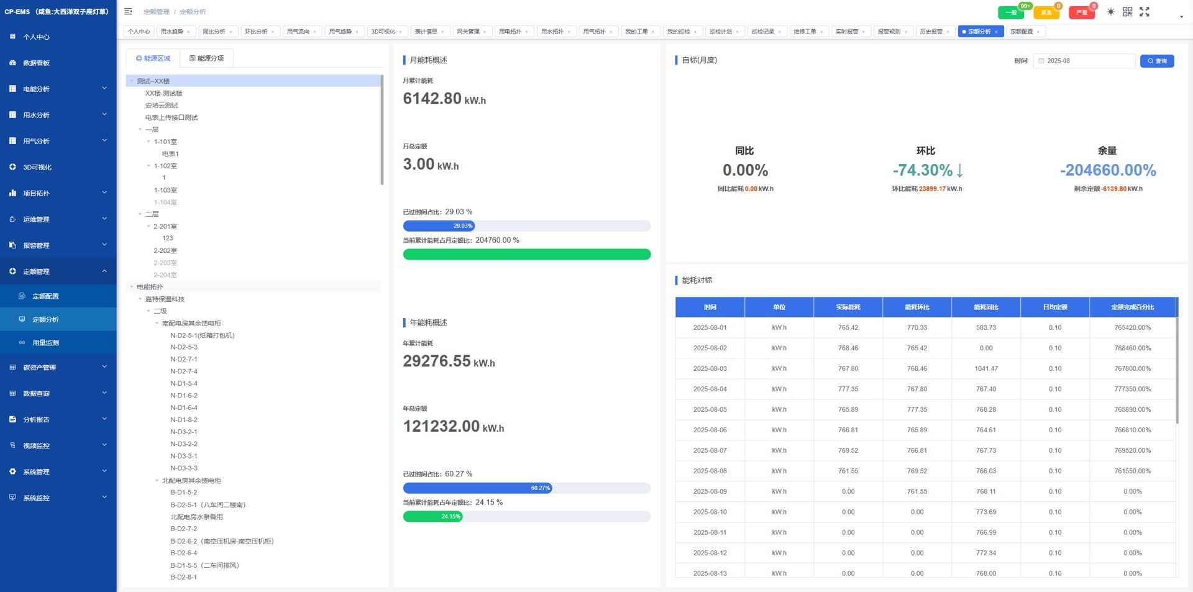
Task: Open the 一般 alarm badge
Action: coord(1011,12)
